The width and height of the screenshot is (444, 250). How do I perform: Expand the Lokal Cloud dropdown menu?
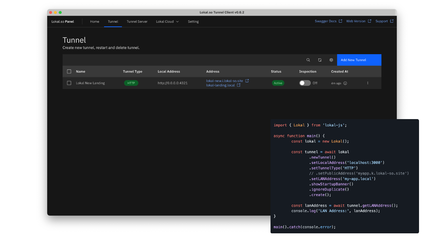point(167,22)
